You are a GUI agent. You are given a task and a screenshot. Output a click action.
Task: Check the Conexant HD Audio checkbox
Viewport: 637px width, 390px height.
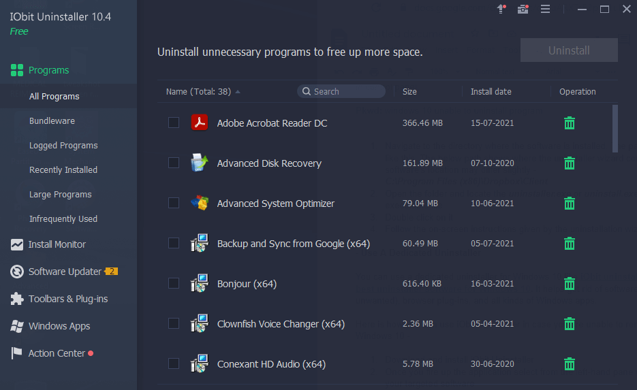[x=174, y=363]
